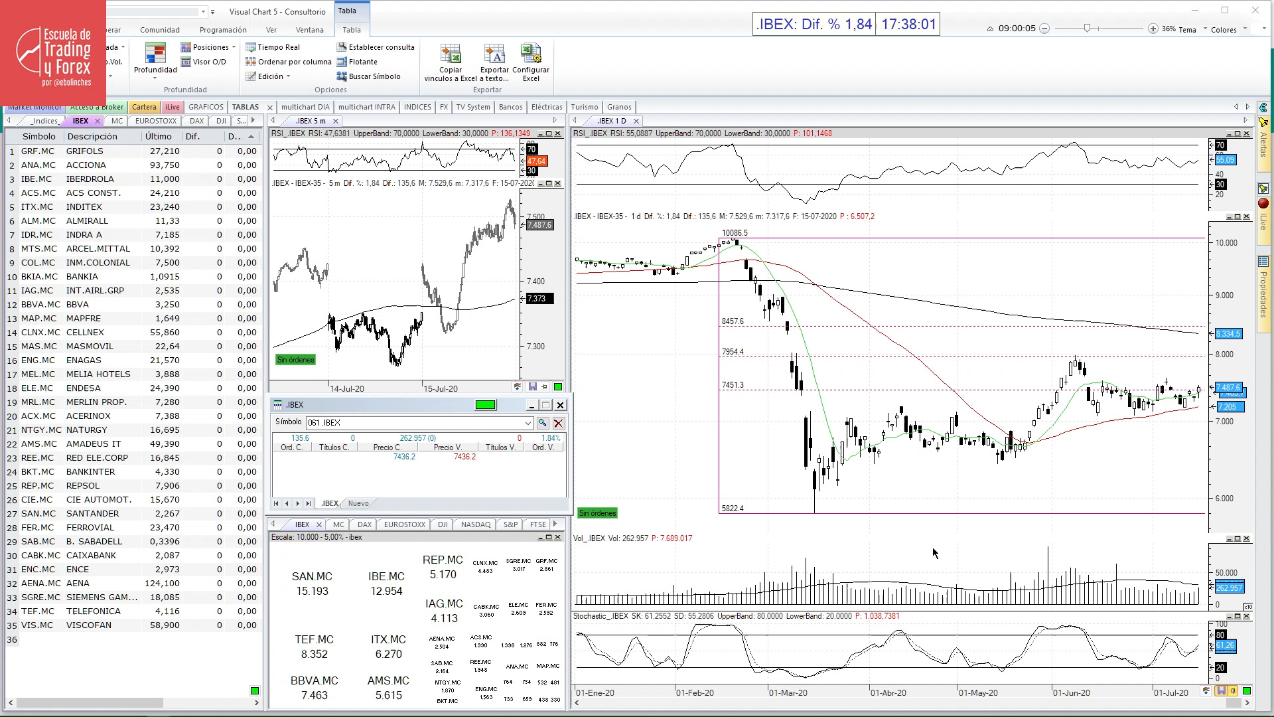
Task: Switch to the INDICES workspace tab
Action: 417,107
